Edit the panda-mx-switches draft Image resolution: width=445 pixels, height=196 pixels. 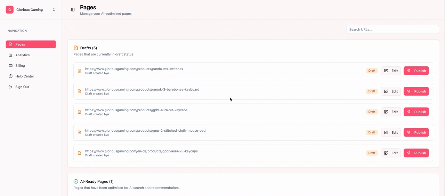[x=391, y=71]
